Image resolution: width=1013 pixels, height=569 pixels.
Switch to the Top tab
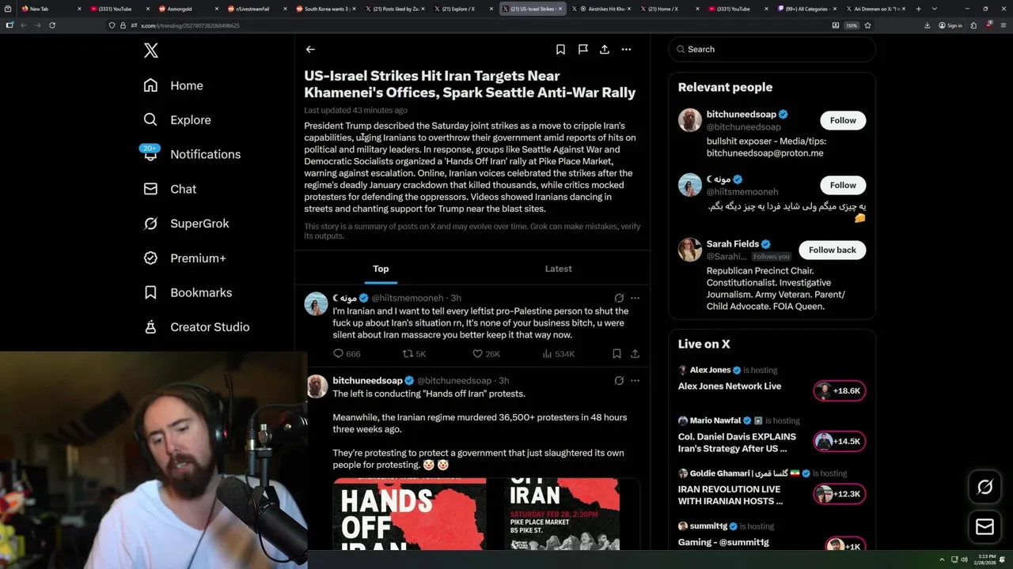coord(381,269)
